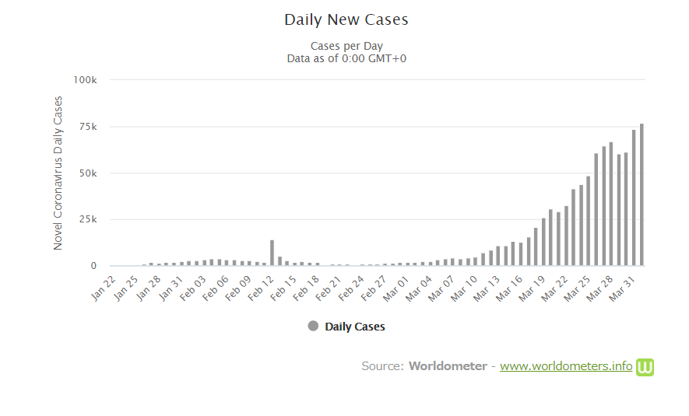Select the tall spike bar near Feb 12

(272, 253)
